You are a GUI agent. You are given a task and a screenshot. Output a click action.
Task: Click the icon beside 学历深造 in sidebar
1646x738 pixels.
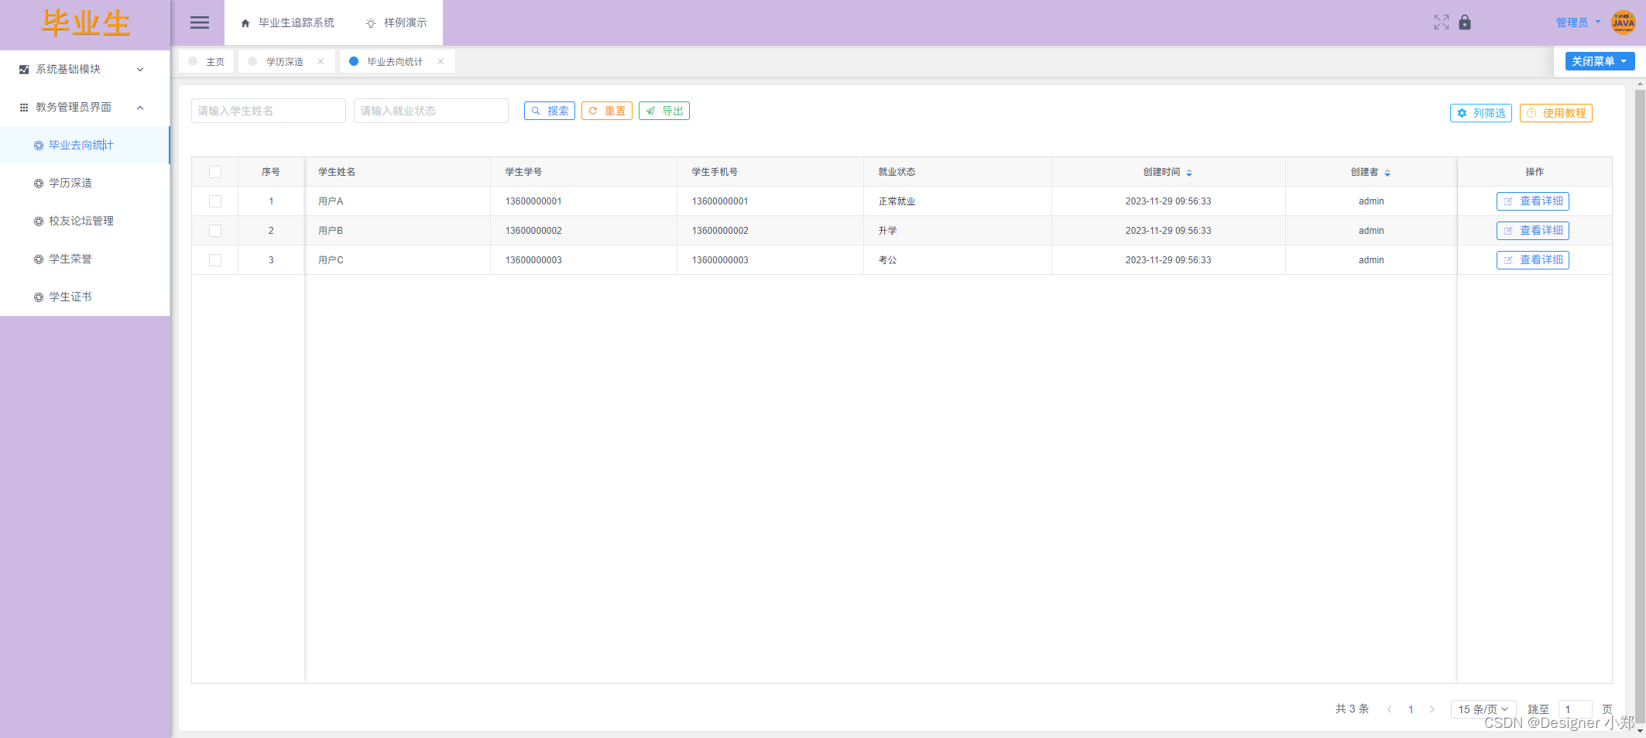click(39, 184)
